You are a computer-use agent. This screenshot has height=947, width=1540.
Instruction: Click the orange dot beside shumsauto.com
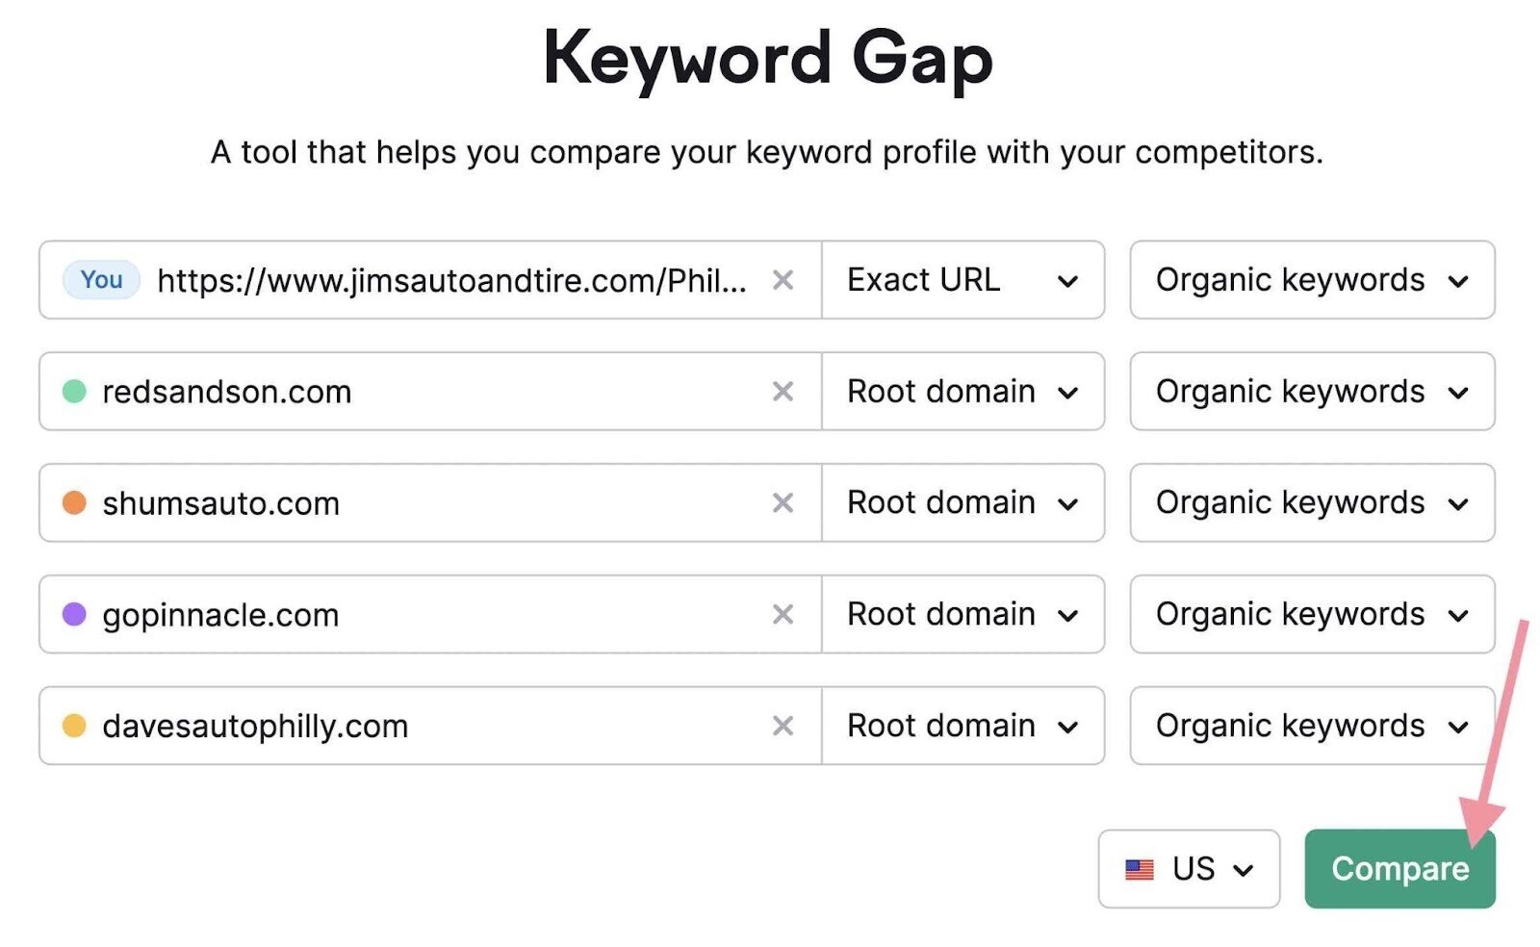[x=75, y=502]
